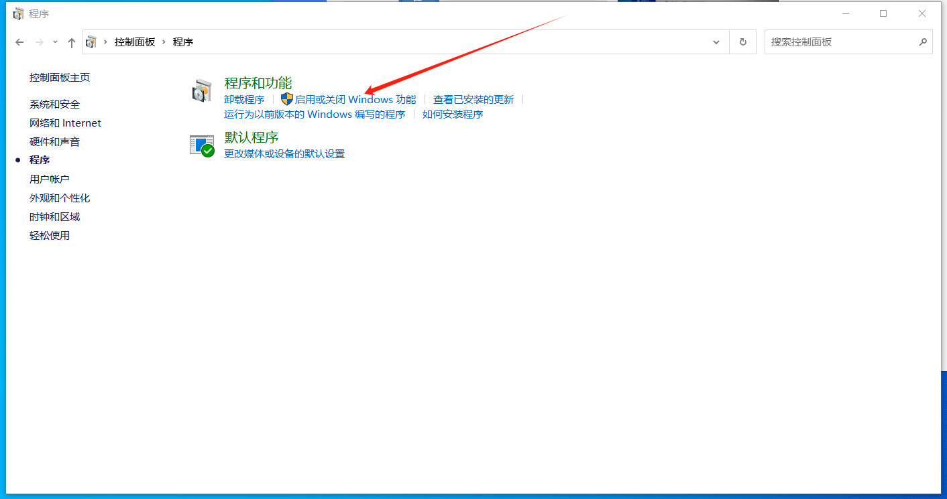Click the 默认程序 category icon

(x=202, y=145)
